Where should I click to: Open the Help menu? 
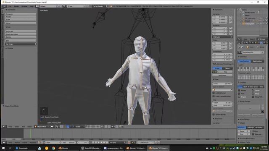[32, 6]
